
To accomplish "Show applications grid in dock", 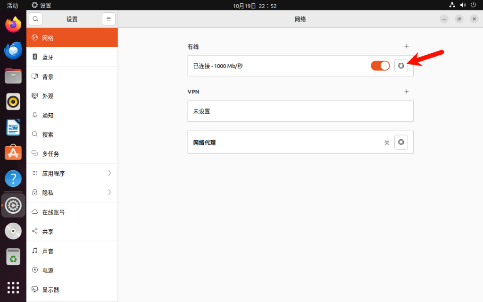I will click(x=13, y=287).
